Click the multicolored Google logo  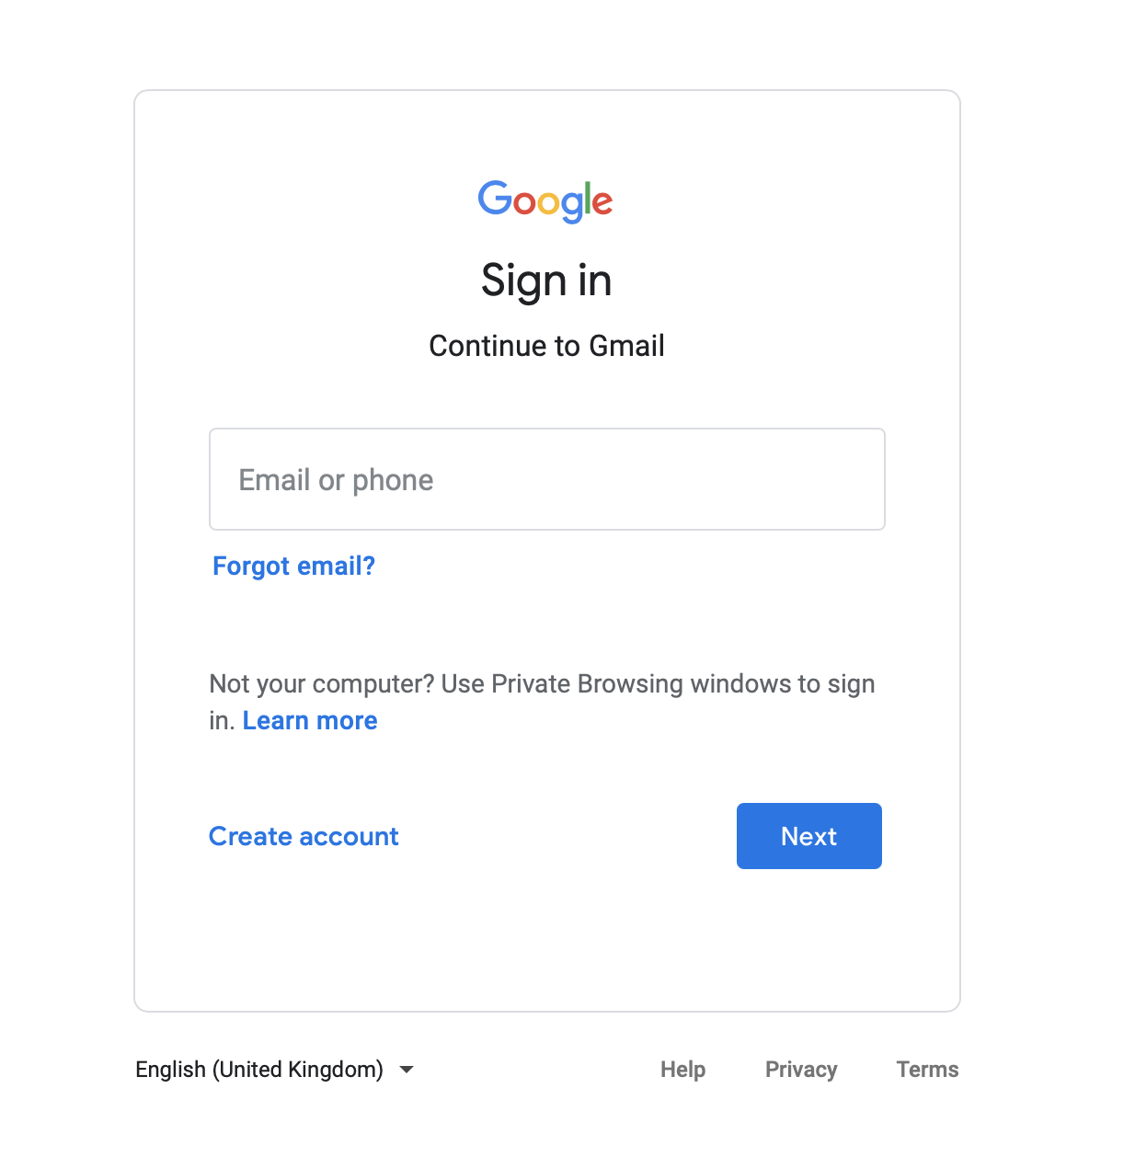click(x=545, y=201)
